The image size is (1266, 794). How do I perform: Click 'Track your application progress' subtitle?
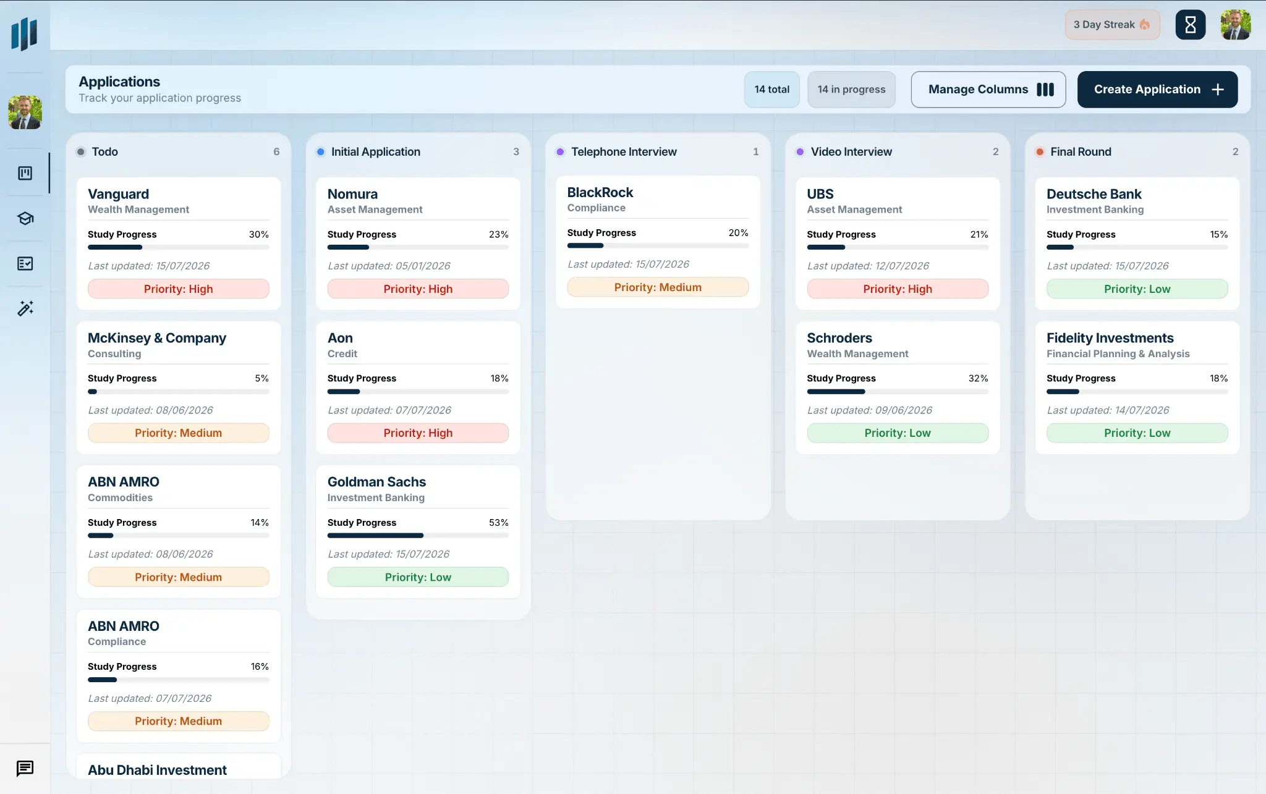[x=159, y=98]
